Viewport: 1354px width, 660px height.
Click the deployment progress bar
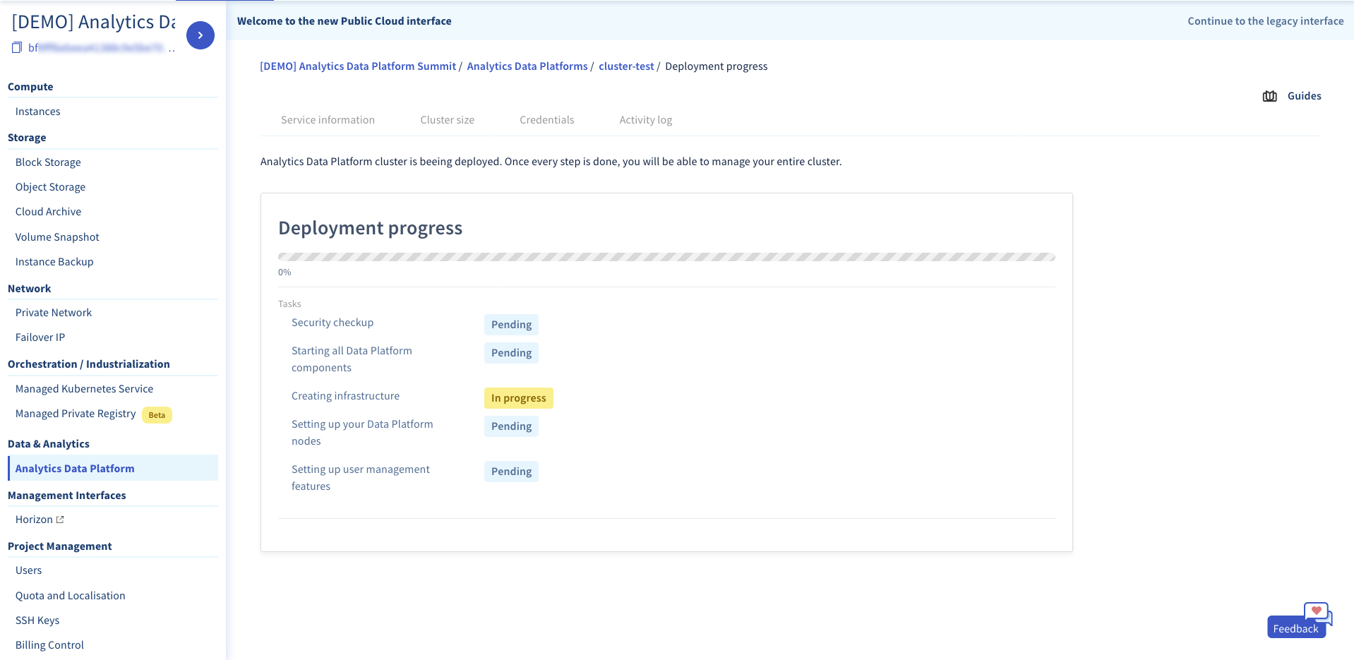click(x=666, y=257)
